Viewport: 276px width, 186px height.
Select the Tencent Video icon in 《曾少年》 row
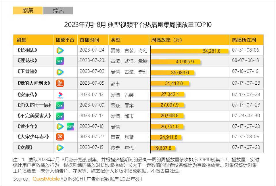pyautogui.click(x=60, y=127)
